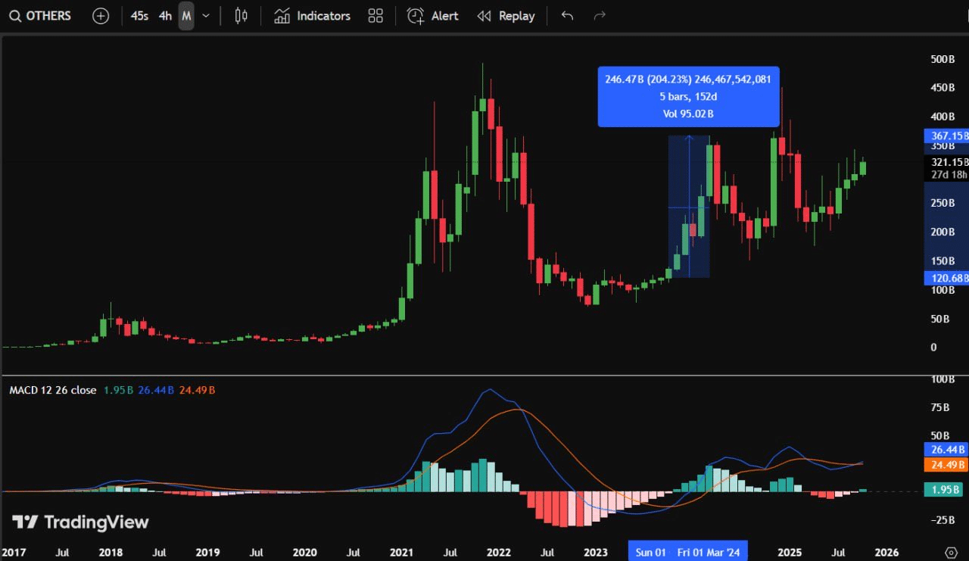Select the 45s timeframe
The height and width of the screenshot is (561, 969).
click(139, 16)
